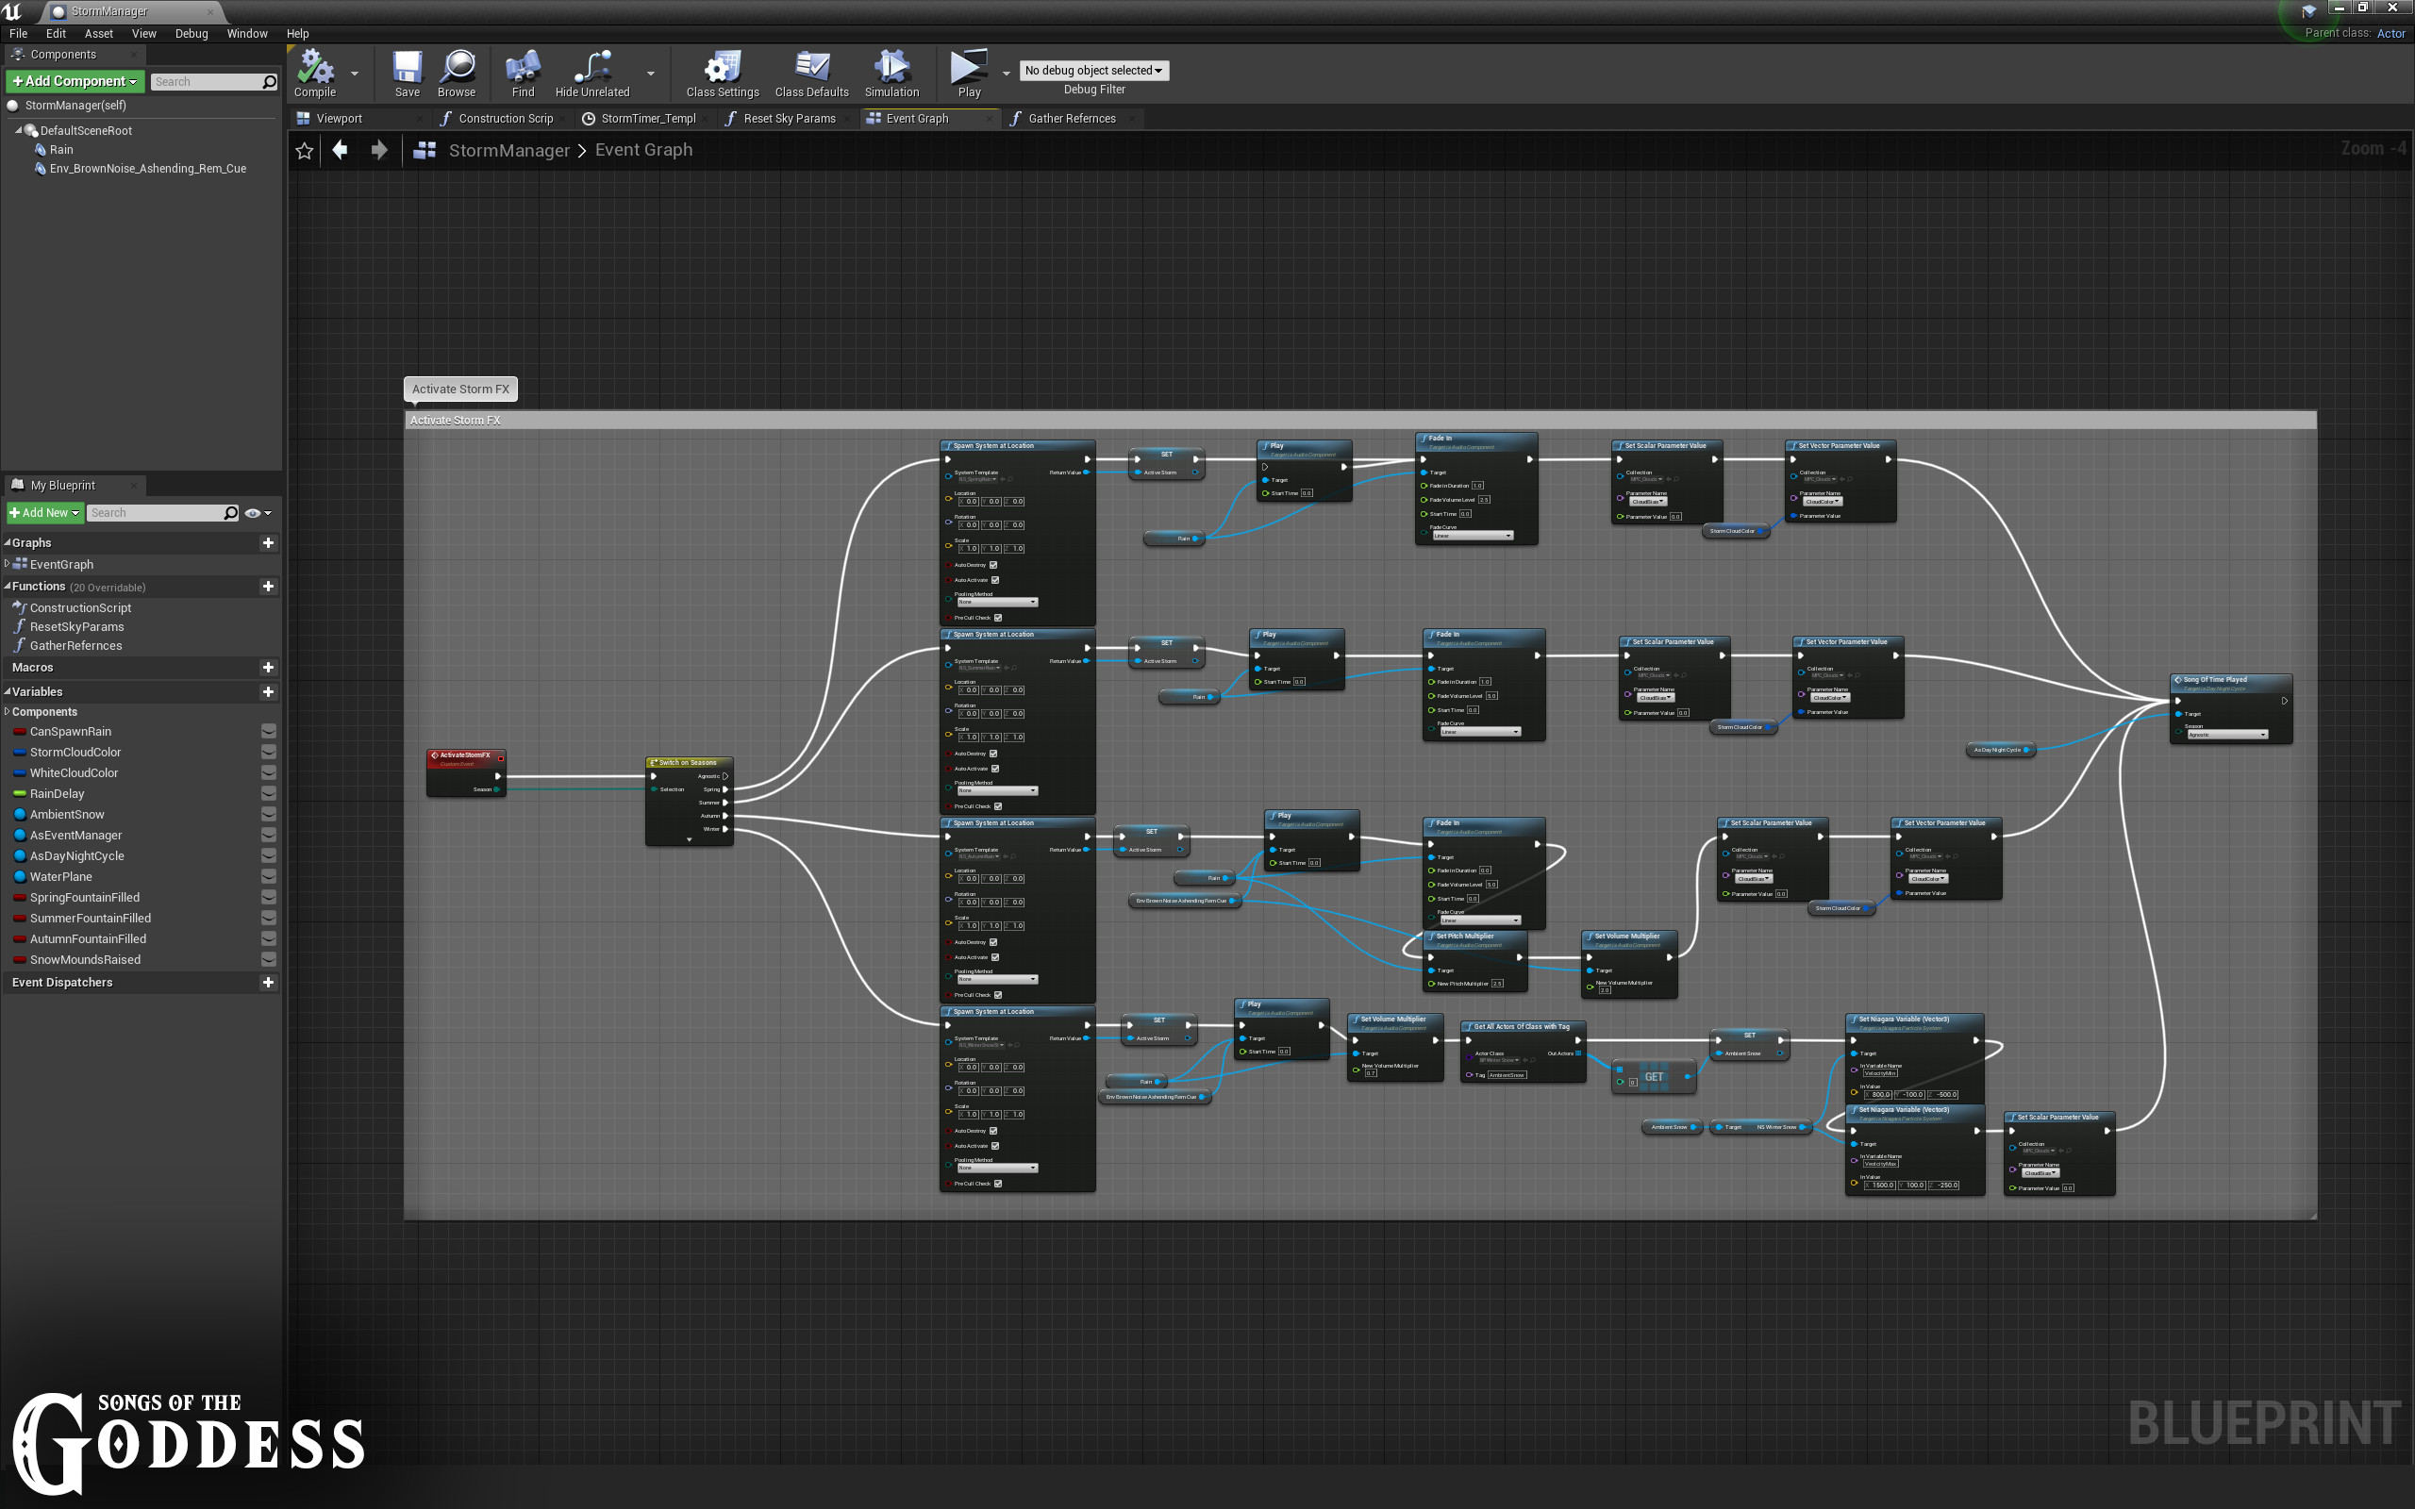Open the Asset menu

[98, 33]
